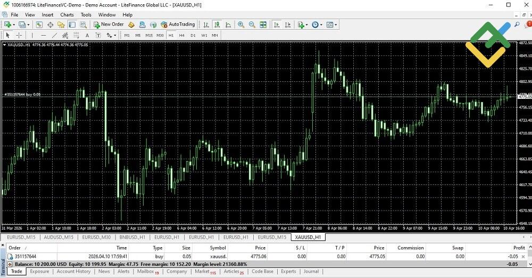
Task: Set timeframe to H4
Action: pyautogui.click(x=182, y=35)
